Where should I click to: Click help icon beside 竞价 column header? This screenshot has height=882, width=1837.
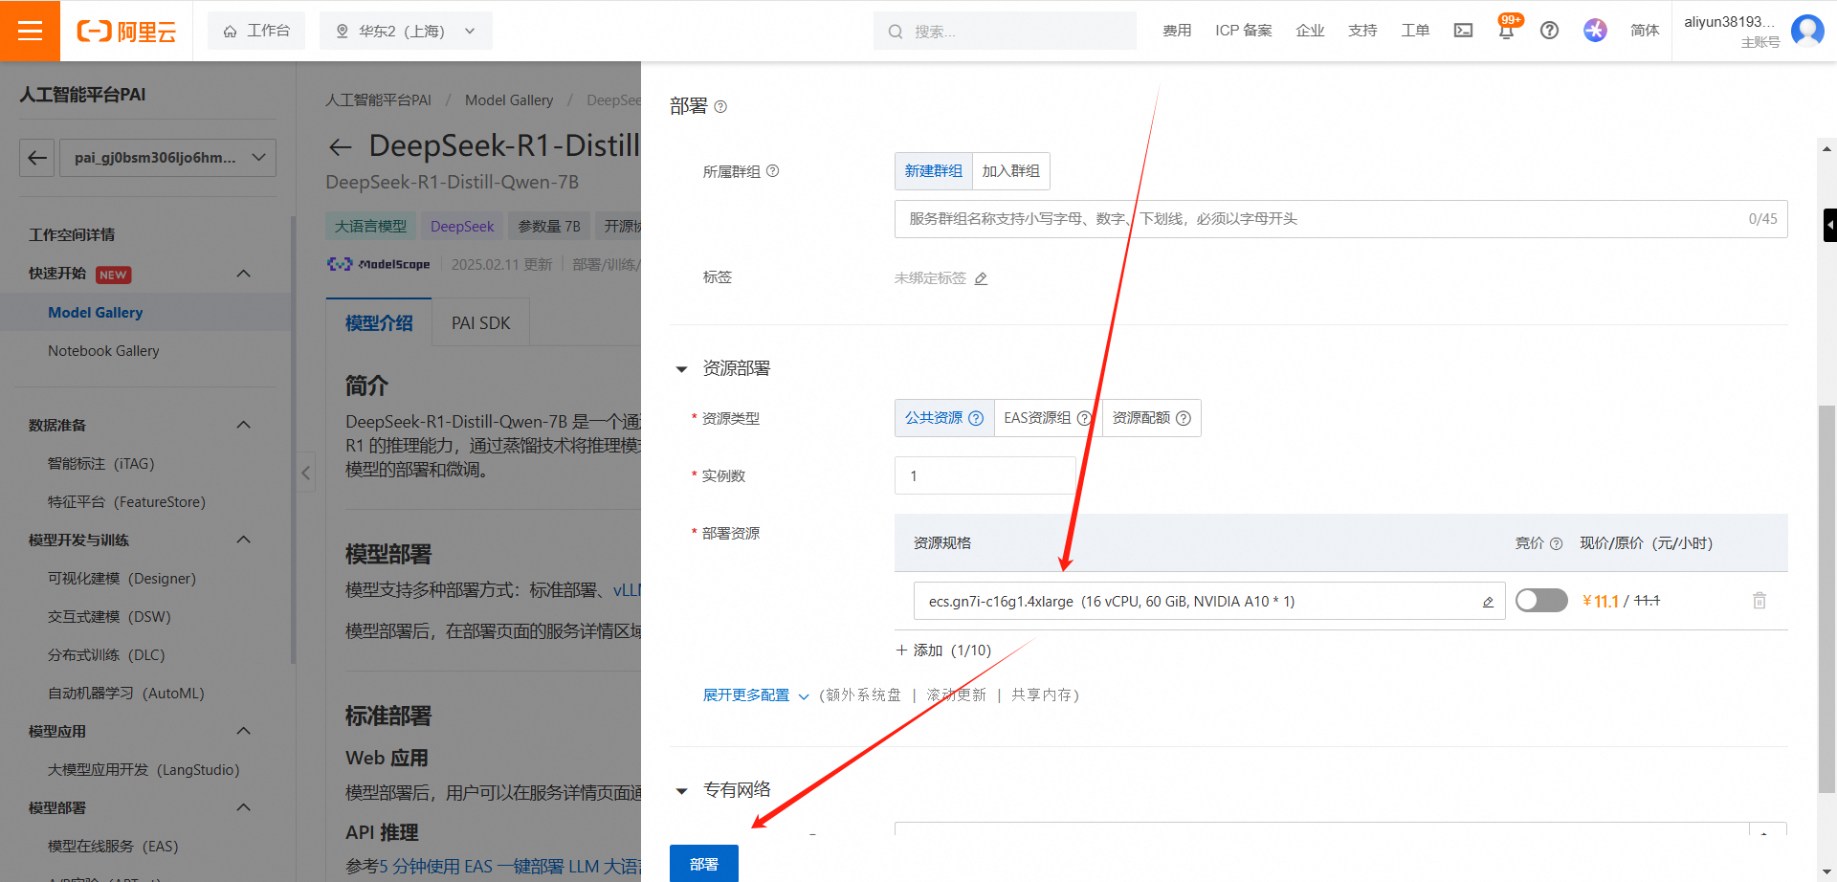point(1556,543)
